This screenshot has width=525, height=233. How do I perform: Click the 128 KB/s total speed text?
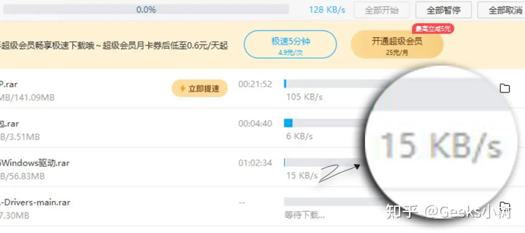pos(327,10)
